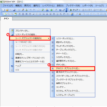Click the Custom Object toolbar icon

(x=68, y=14)
